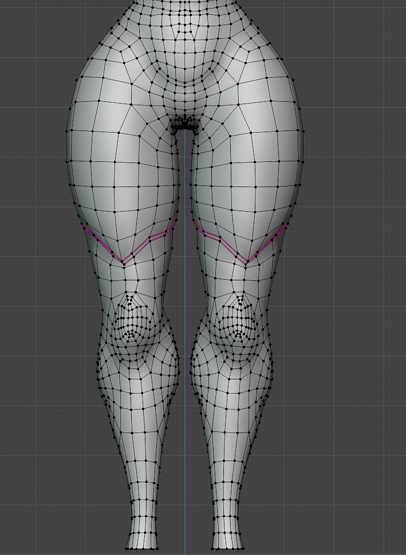
Task: Select the center pole vertex of the left kneecap
Action: pos(131,330)
